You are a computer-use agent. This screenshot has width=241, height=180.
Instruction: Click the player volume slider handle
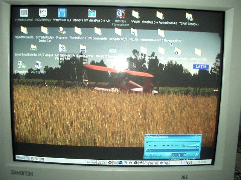(x=197, y=146)
